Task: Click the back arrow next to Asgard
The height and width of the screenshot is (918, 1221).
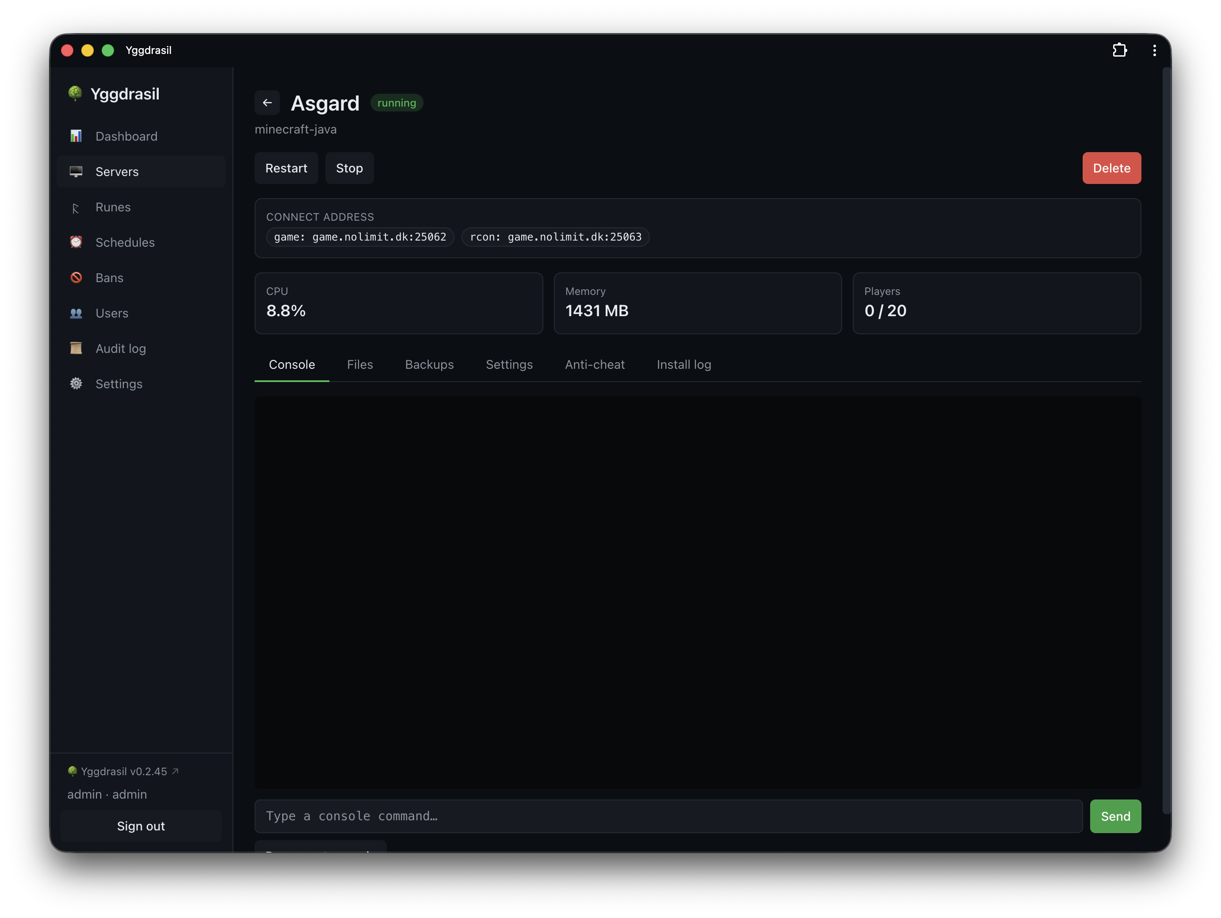Action: click(x=267, y=103)
